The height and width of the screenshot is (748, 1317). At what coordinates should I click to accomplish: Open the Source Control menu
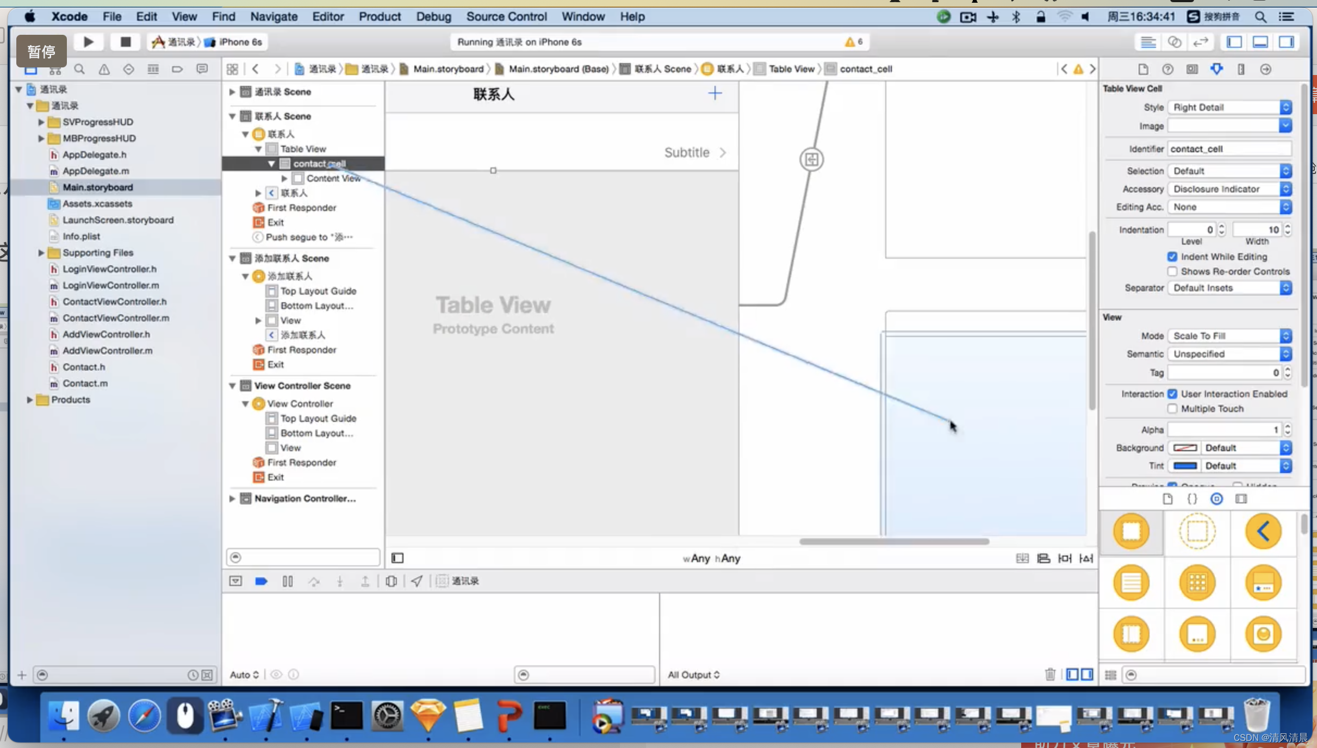pos(506,16)
